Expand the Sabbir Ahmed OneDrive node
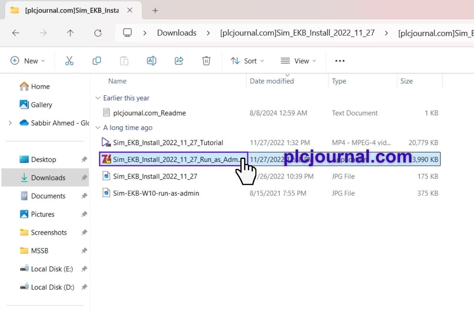 [10, 123]
